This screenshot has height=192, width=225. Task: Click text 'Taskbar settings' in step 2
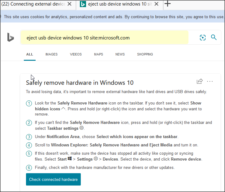63,129
